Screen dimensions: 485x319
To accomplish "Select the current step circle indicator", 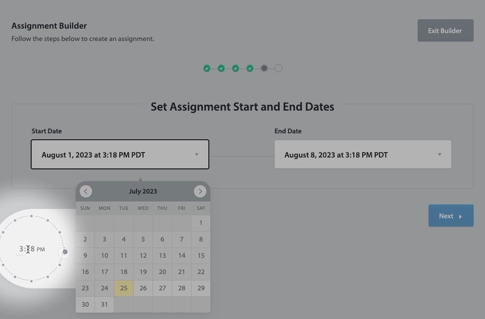I will click(264, 68).
